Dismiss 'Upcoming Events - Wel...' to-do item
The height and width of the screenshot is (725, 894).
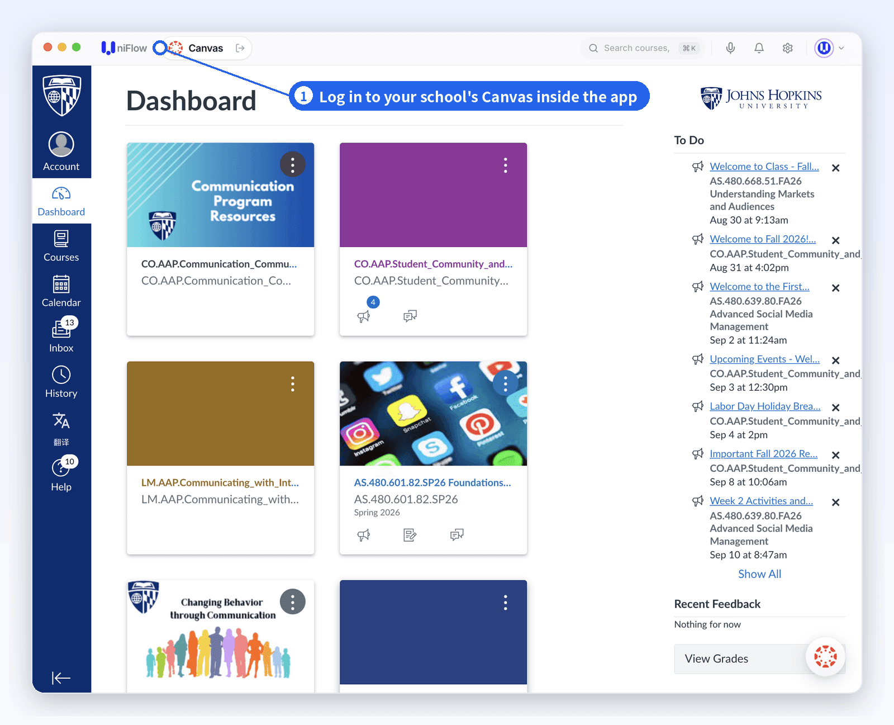pyautogui.click(x=836, y=361)
